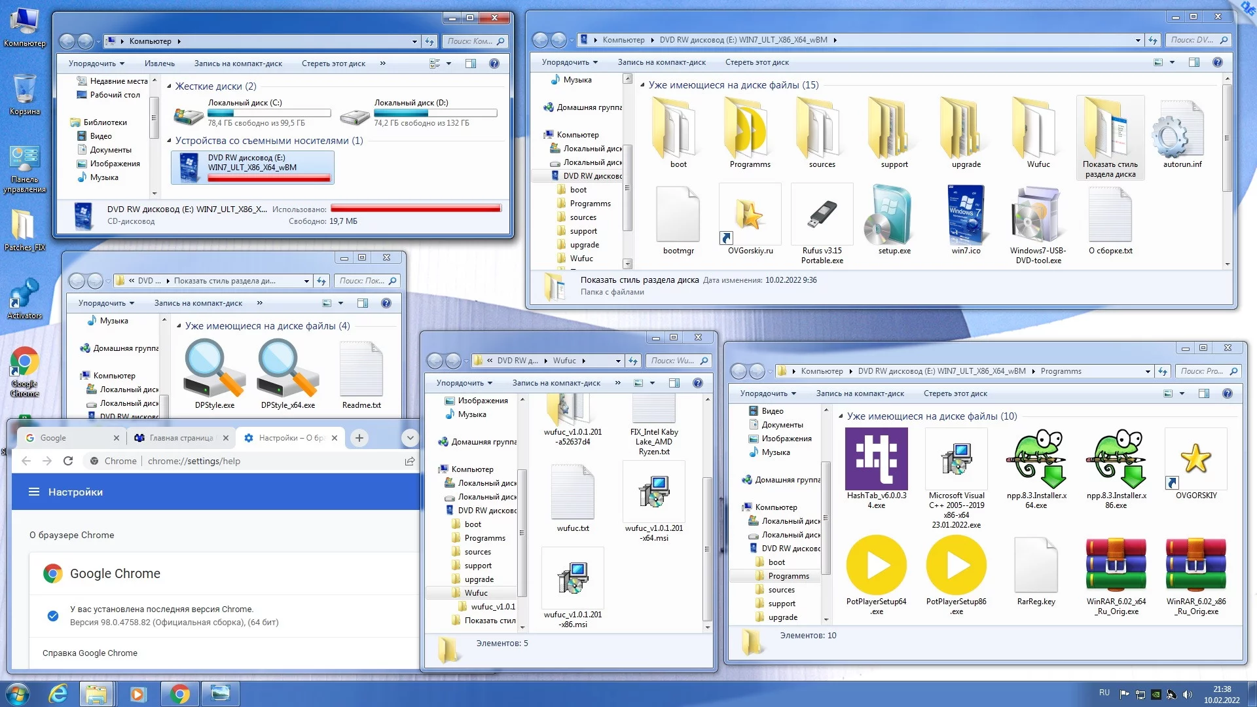1257x707 pixels.
Task: Open Упорядочить dropdown in Programms window
Action: pos(767,393)
